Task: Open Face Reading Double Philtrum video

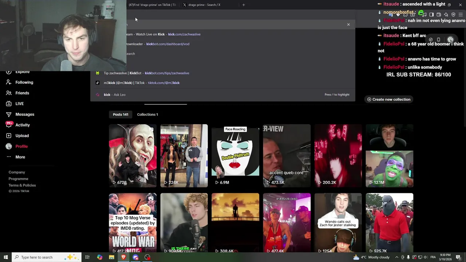Action: [235, 156]
